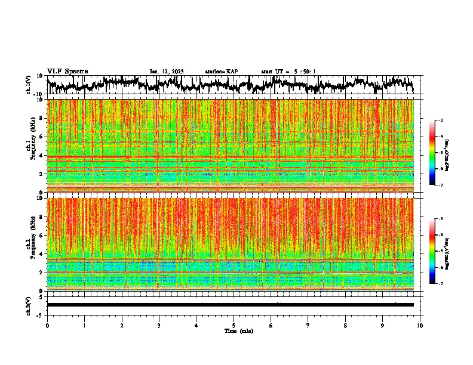Click the ch.2 spectrogram color scale bar

click(432, 251)
